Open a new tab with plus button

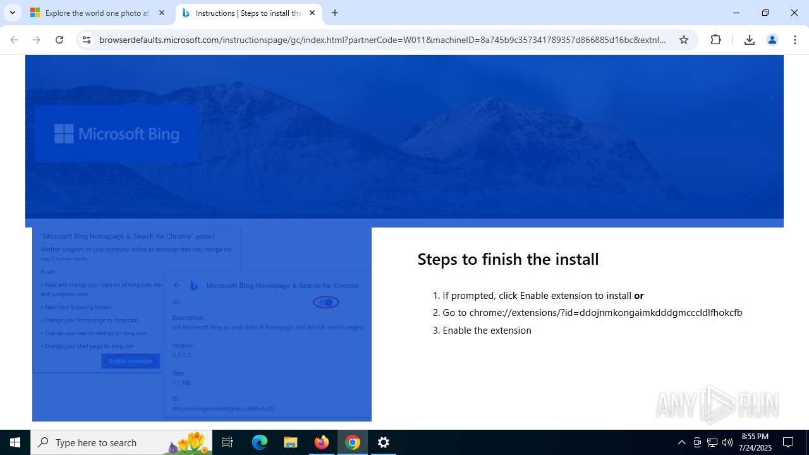pyautogui.click(x=335, y=13)
